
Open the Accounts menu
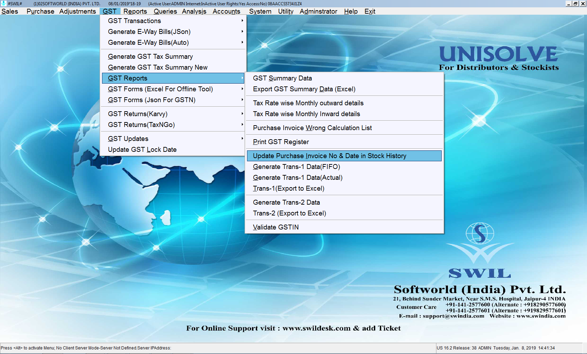[x=226, y=11]
